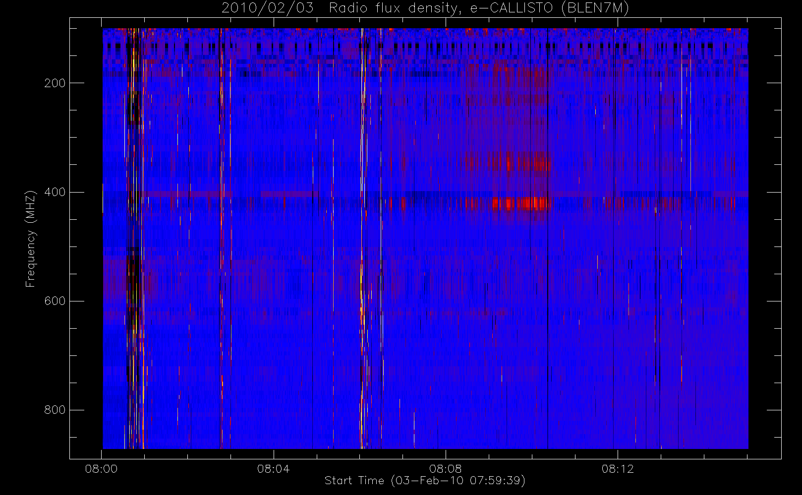Click the 'Start Time (03-Feb-10 07:59:39)' label
This screenshot has height=495, width=802.
(425, 481)
